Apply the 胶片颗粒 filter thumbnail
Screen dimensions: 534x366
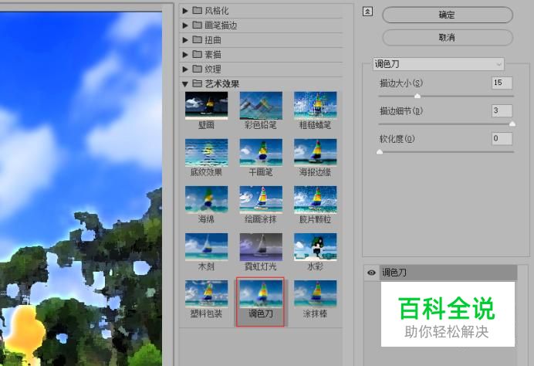pyautogui.click(x=316, y=200)
